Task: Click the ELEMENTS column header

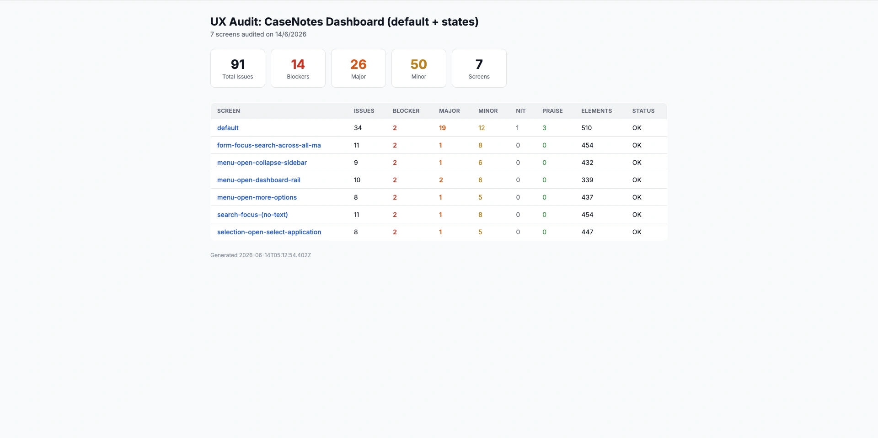Action: 597,111
